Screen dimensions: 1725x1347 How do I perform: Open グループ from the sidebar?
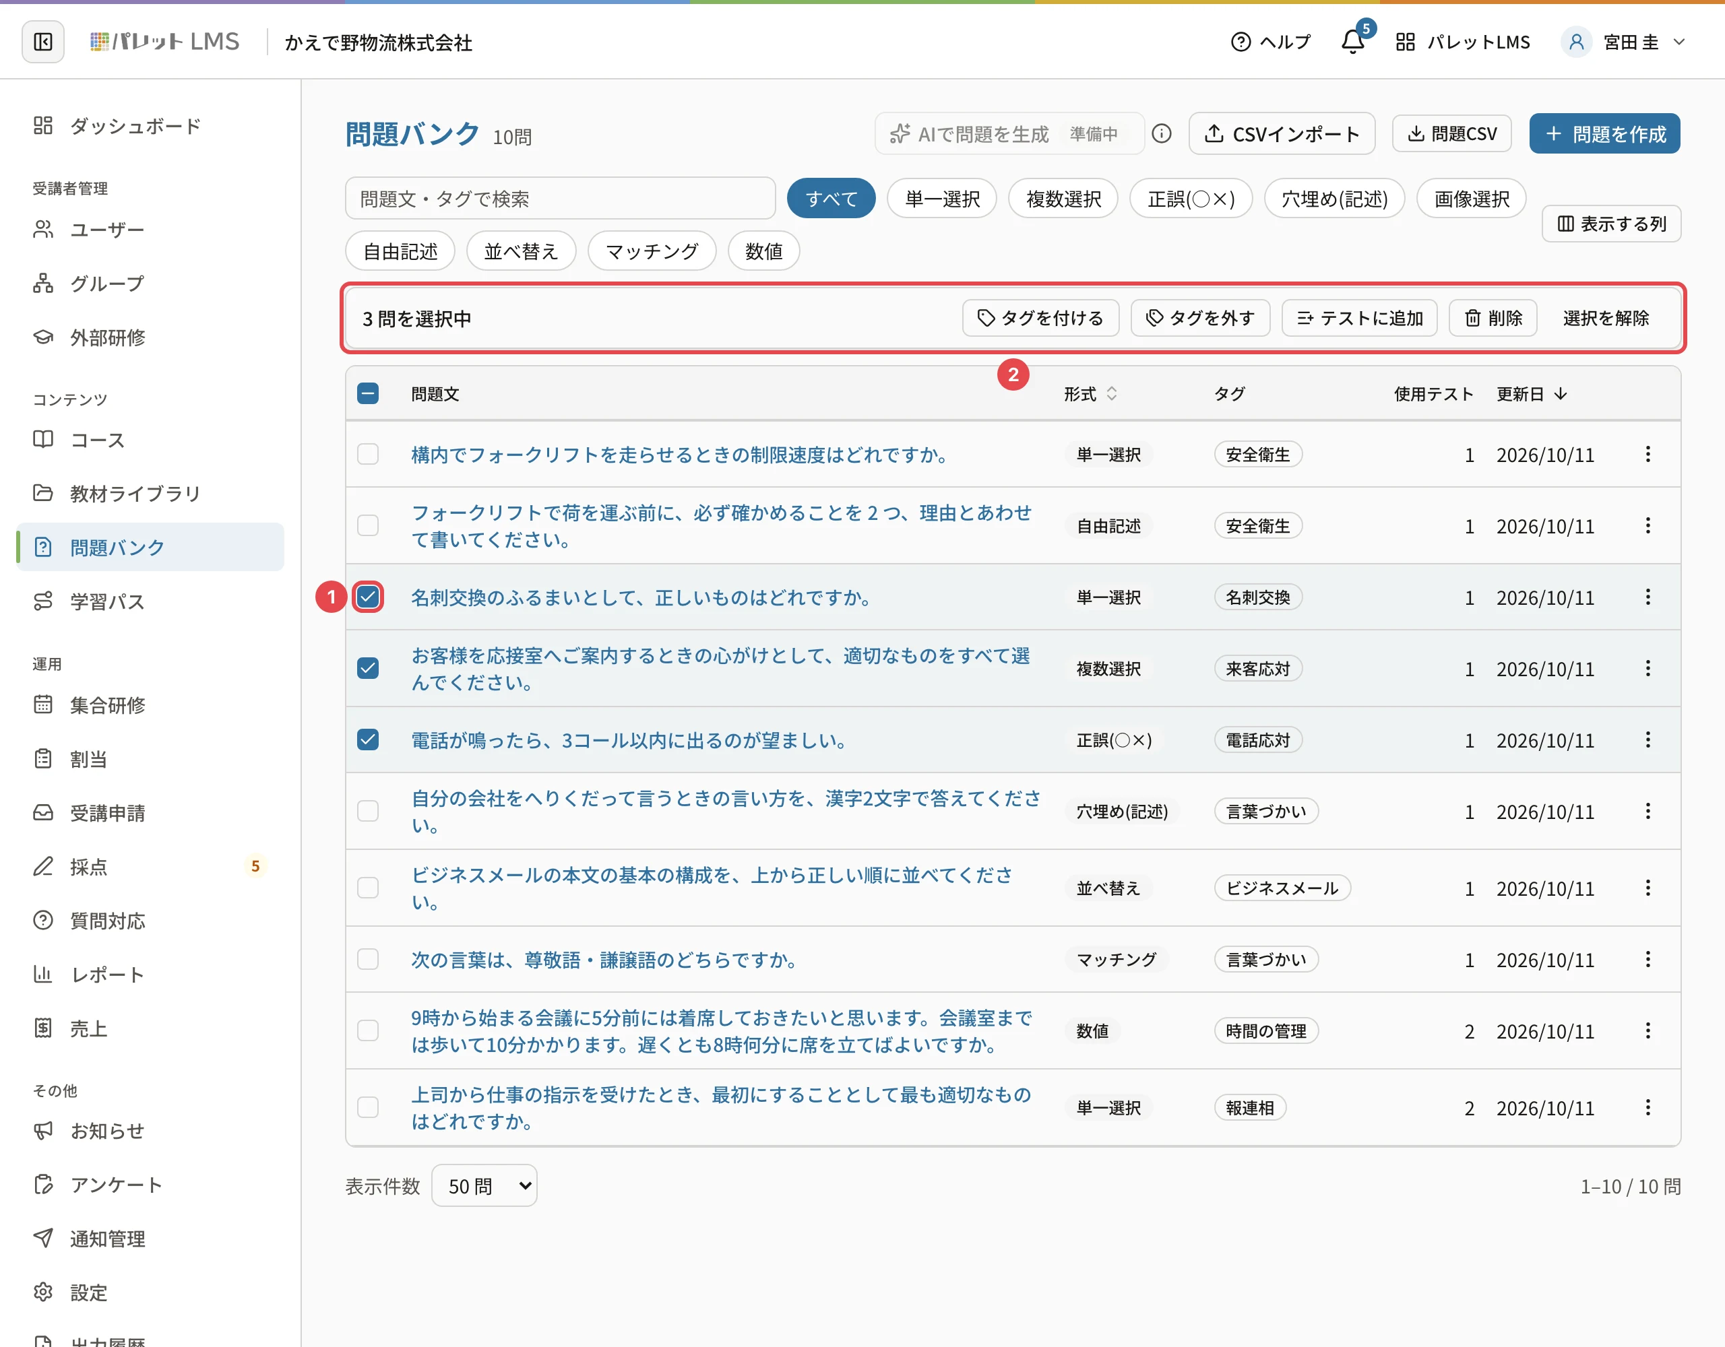(150, 284)
